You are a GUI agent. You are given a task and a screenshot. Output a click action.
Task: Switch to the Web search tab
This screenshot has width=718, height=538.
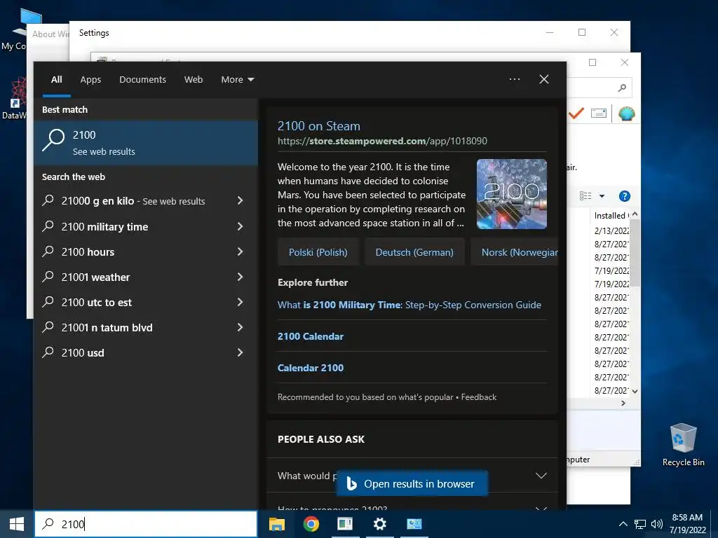(194, 80)
